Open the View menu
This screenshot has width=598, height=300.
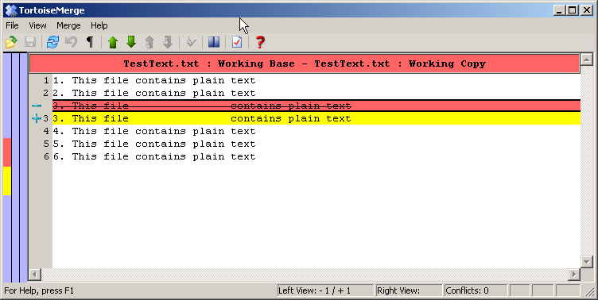[37, 25]
